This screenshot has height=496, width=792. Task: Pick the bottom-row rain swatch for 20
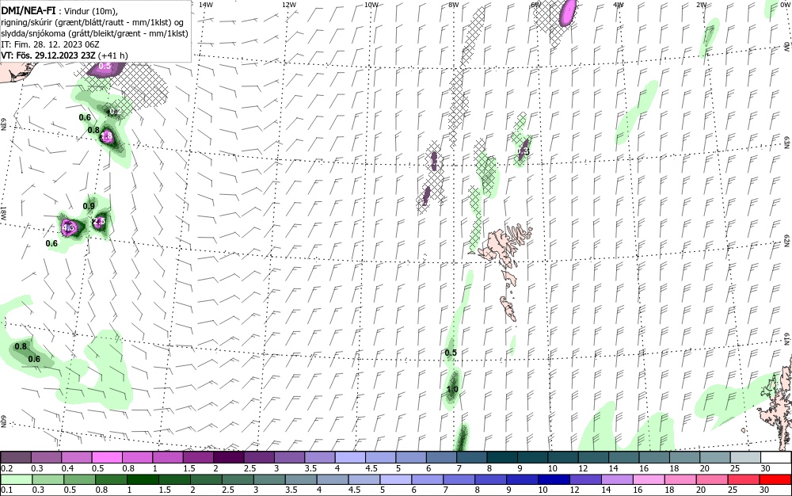[713, 479]
